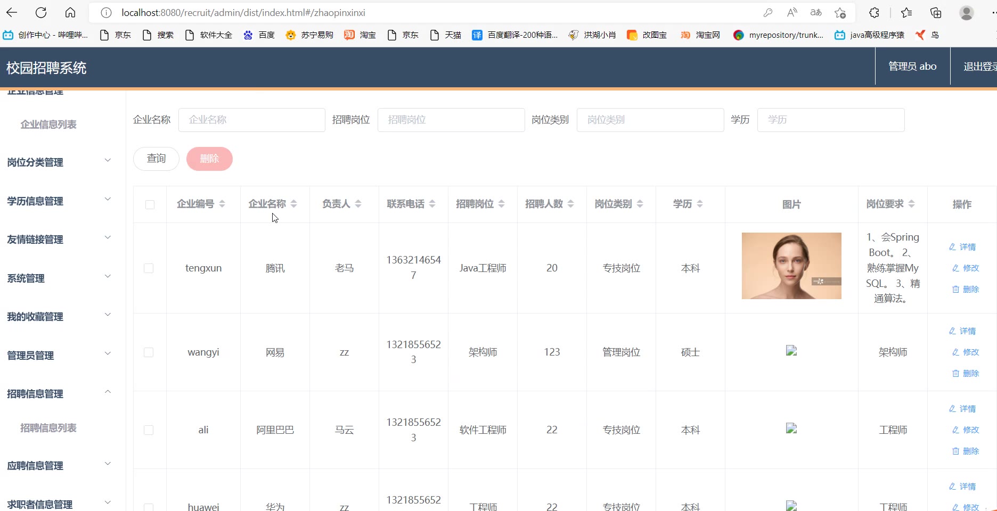The height and width of the screenshot is (511, 997).
Task: Click the 腾讯 row portrait image
Action: (791, 266)
